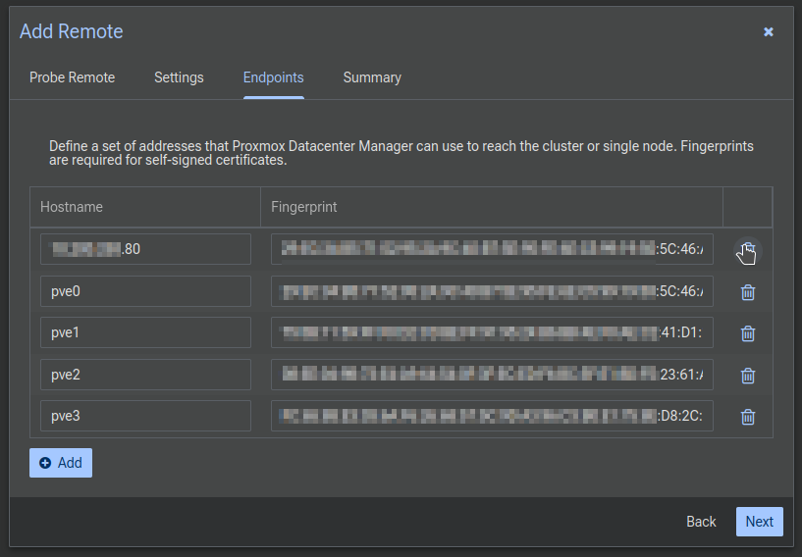Viewport: 802px width, 557px height.
Task: Remove the pve3 endpoint entry
Action: (747, 417)
